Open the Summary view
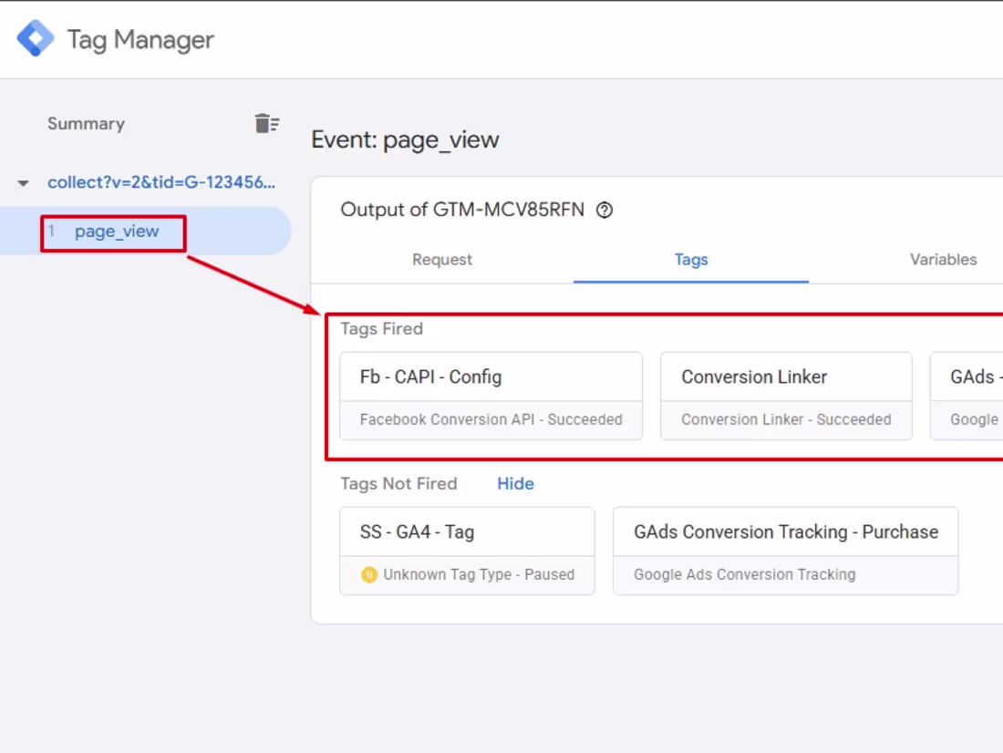The image size is (1003, 753). pyautogui.click(x=86, y=123)
